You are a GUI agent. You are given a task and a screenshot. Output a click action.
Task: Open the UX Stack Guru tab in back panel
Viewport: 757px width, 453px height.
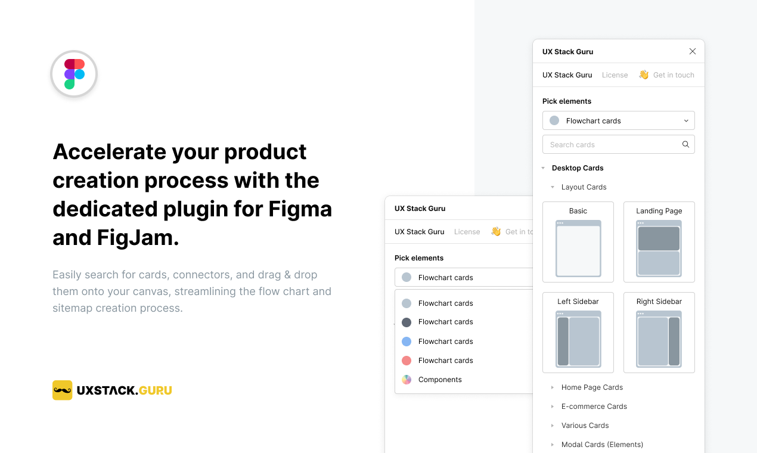tap(420, 232)
